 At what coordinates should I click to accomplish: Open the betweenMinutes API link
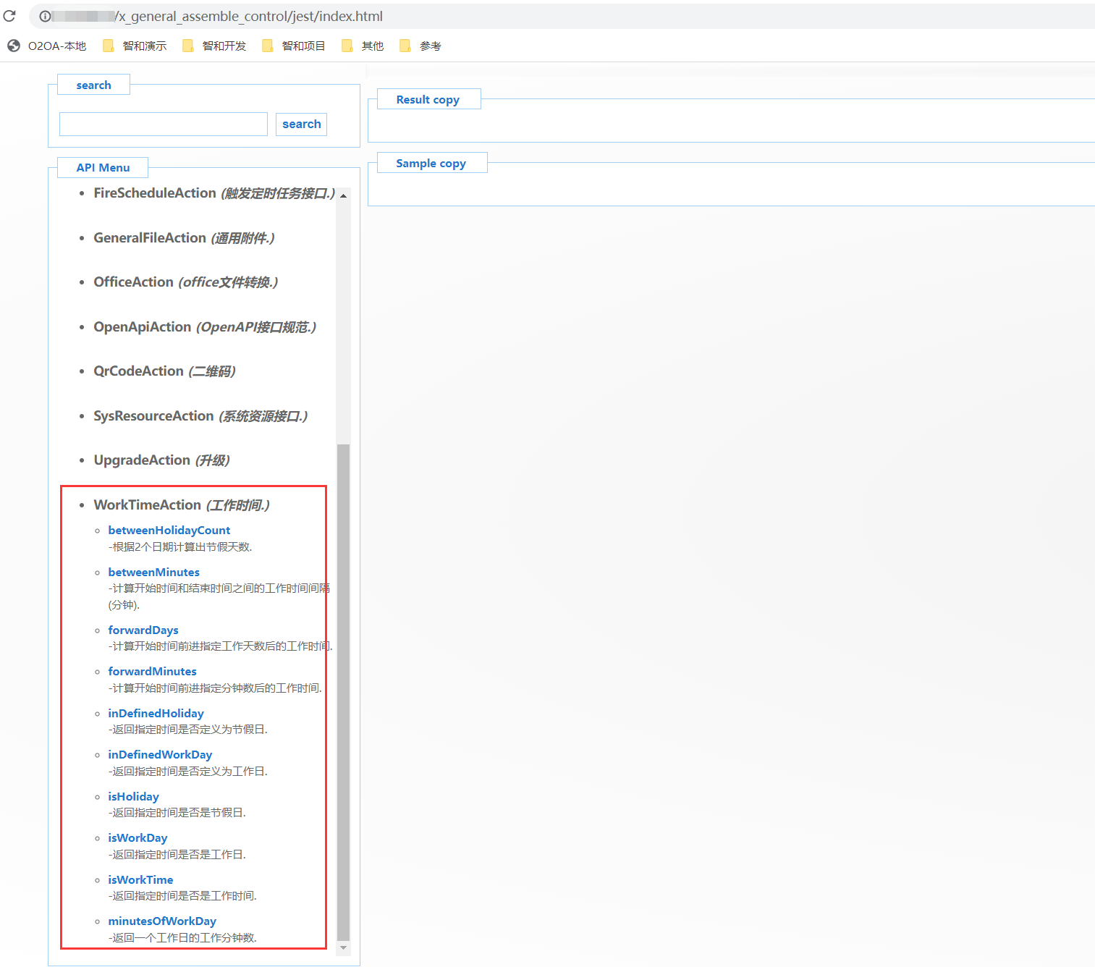(x=154, y=573)
